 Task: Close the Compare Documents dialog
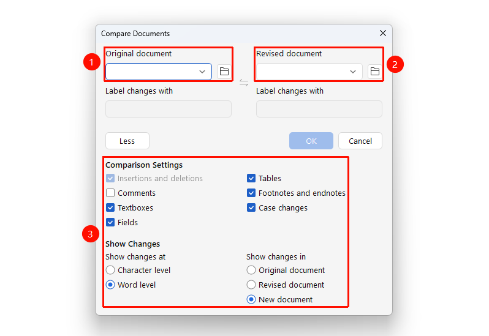coord(382,33)
